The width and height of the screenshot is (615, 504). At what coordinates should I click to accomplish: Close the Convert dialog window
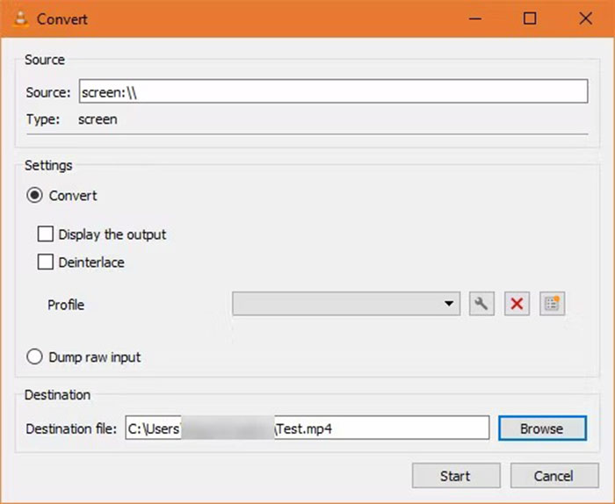click(583, 18)
